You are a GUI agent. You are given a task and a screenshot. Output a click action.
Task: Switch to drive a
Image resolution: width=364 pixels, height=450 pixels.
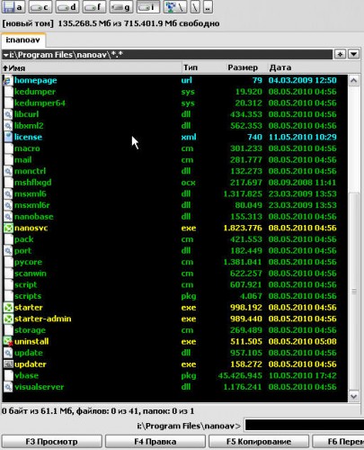[x=13, y=7]
